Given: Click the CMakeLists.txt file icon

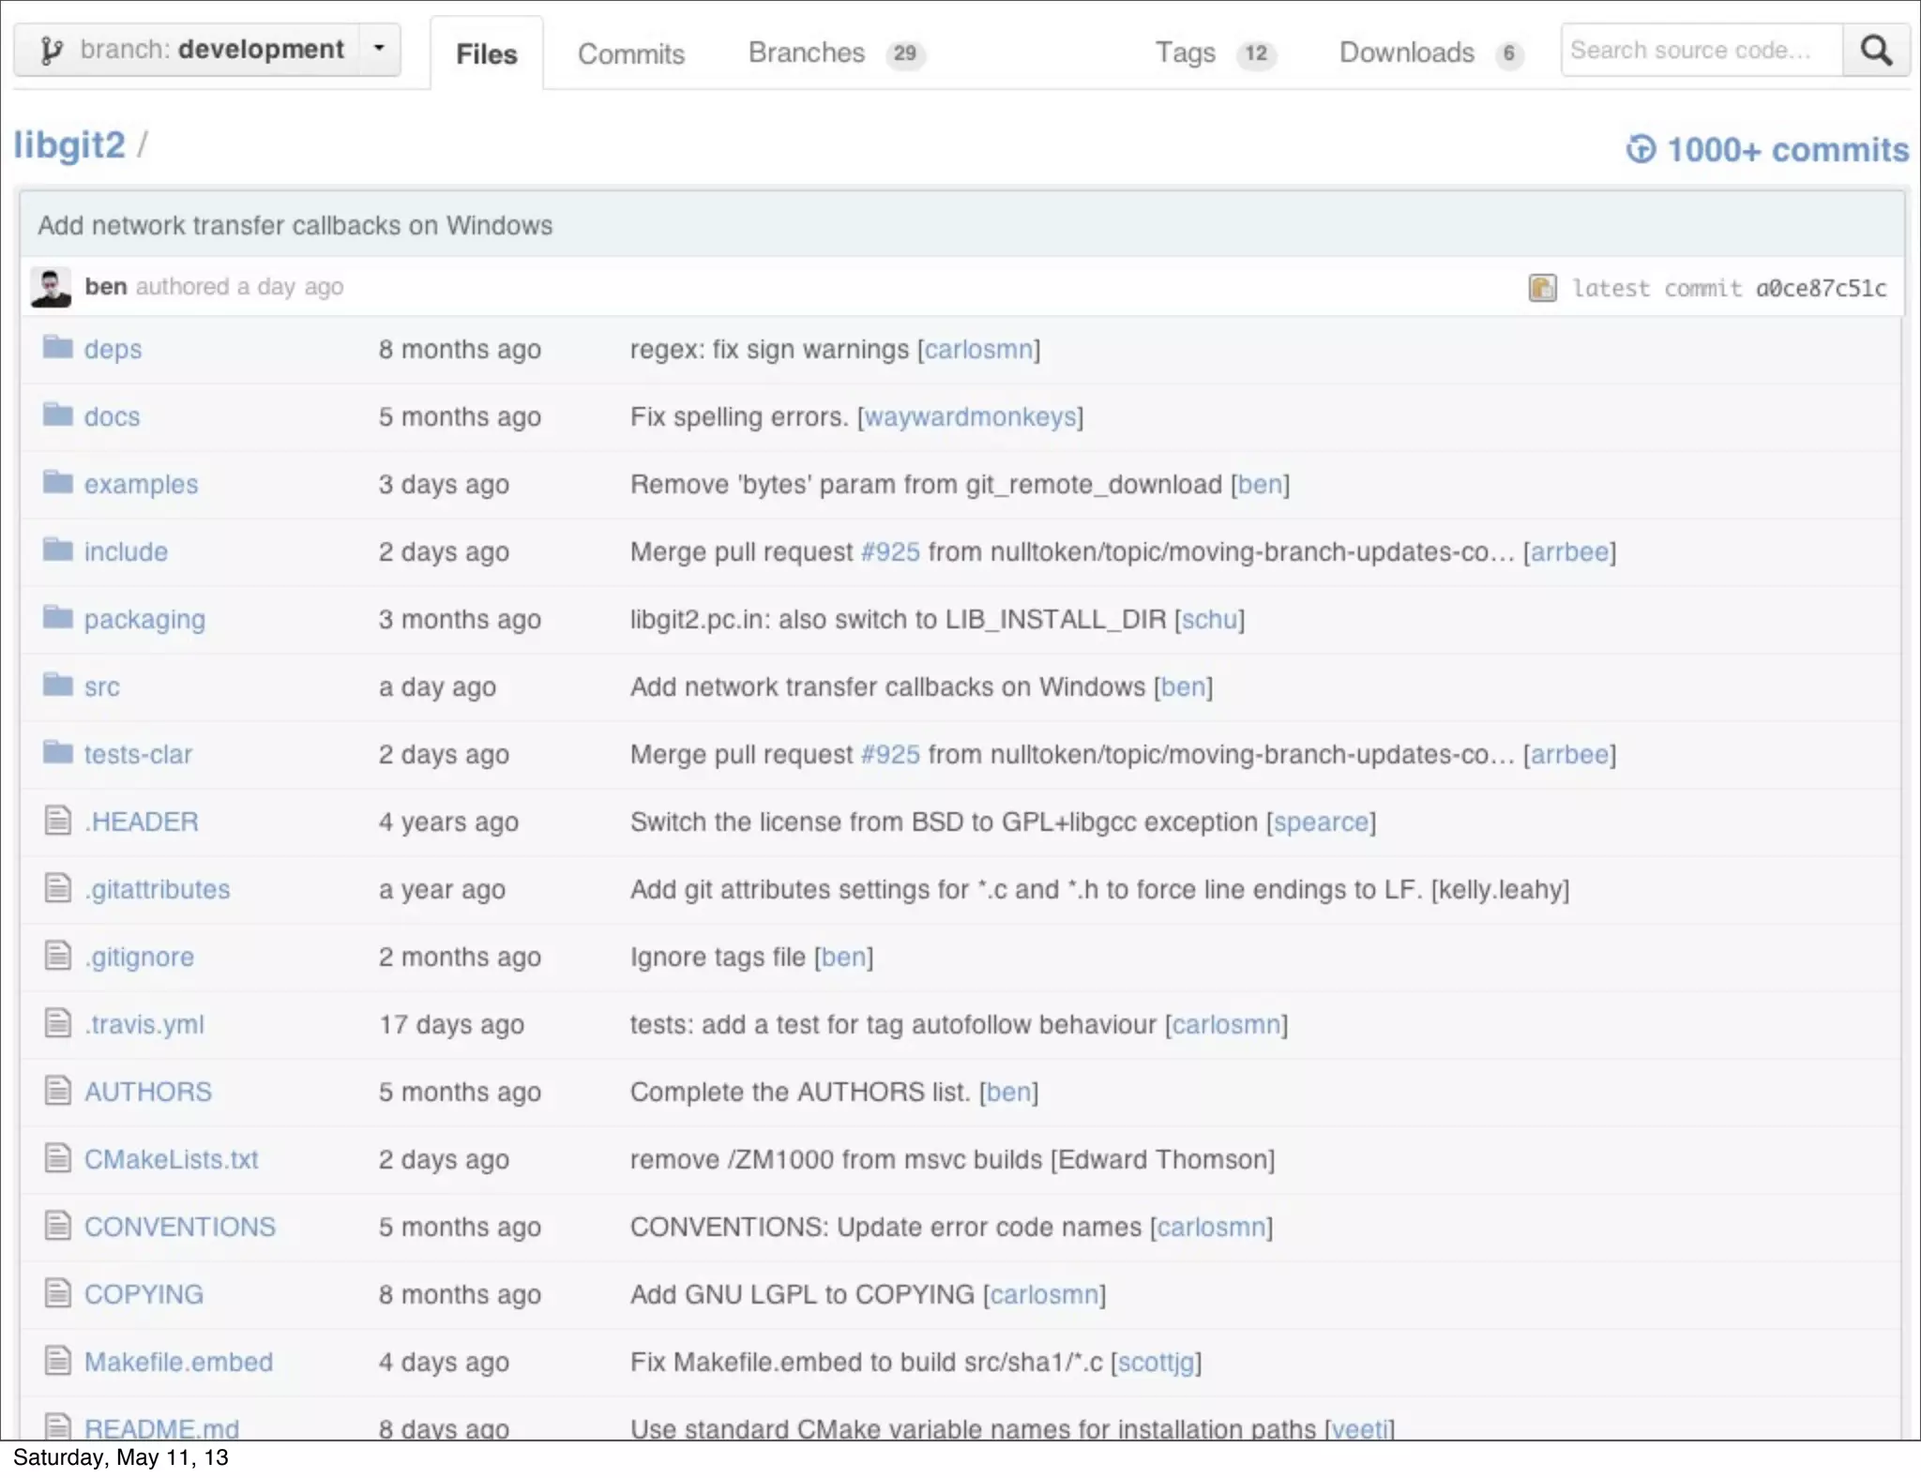Looking at the screenshot, I should (58, 1158).
